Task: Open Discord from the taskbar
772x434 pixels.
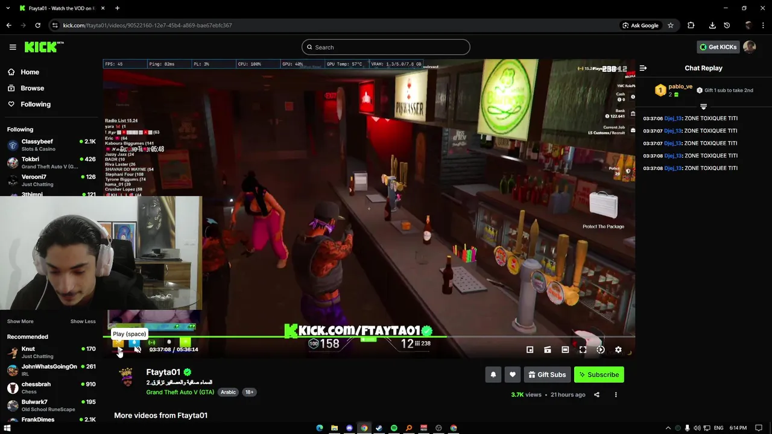Action: pos(349,428)
